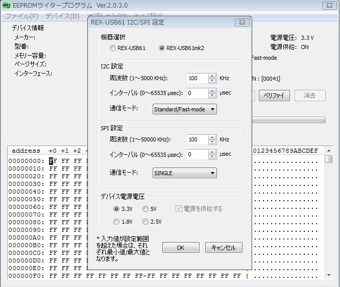
Task: Click the progress bar in main window
Action: tap(288, 119)
